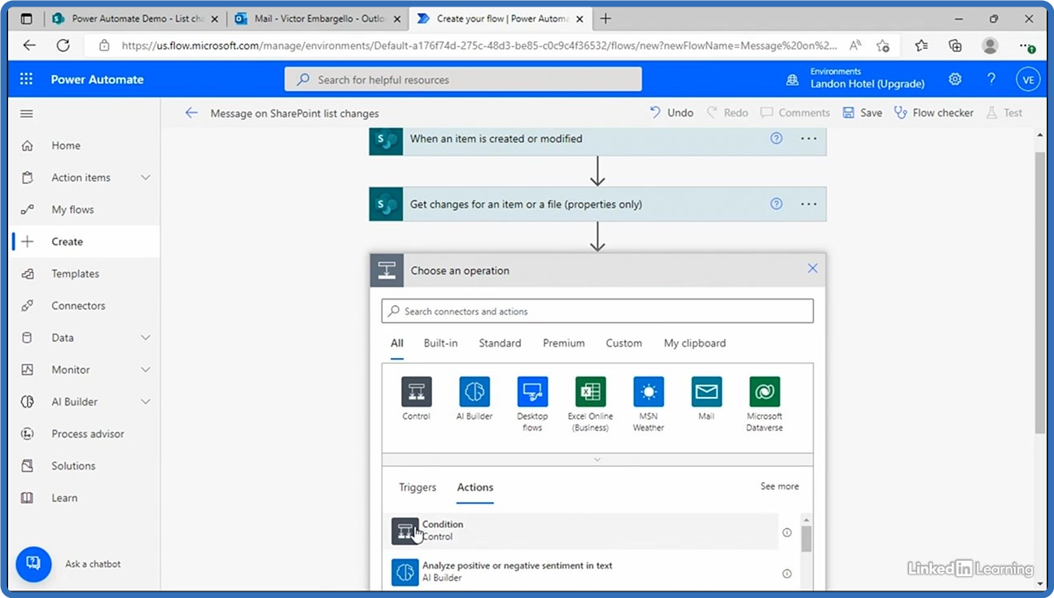The height and width of the screenshot is (598, 1054).
Task: Switch to the Actions tab
Action: pyautogui.click(x=475, y=487)
